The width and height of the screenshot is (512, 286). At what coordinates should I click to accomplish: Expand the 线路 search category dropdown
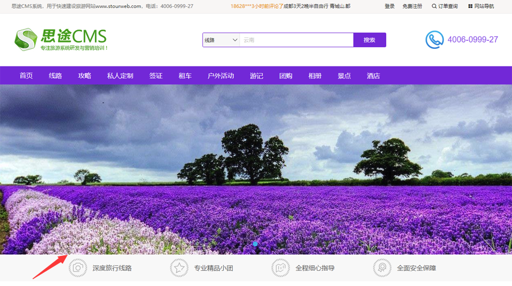click(x=221, y=40)
